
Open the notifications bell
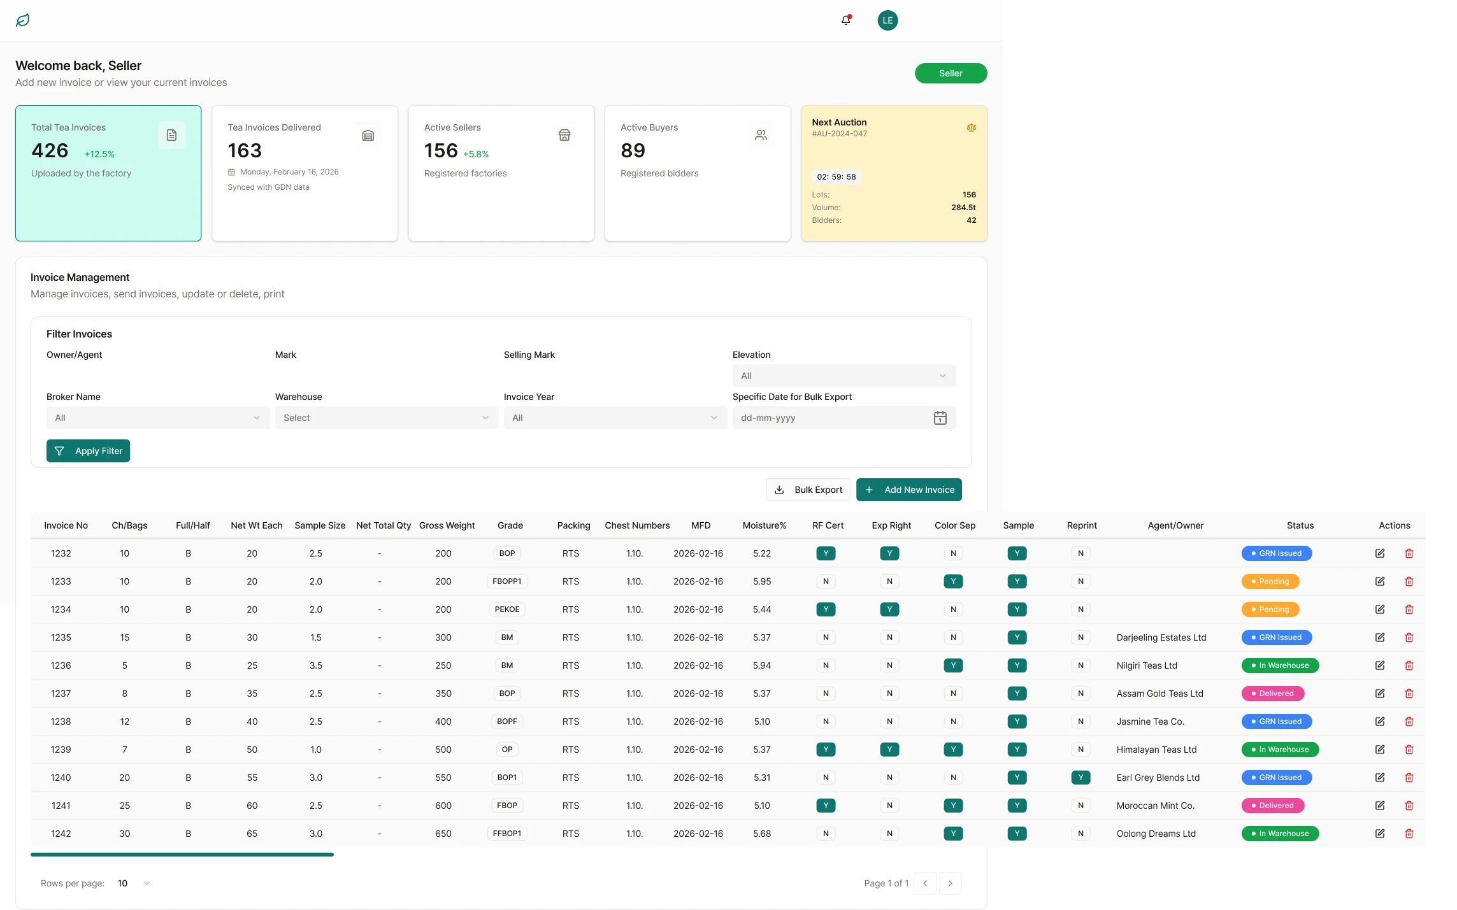pyautogui.click(x=846, y=20)
